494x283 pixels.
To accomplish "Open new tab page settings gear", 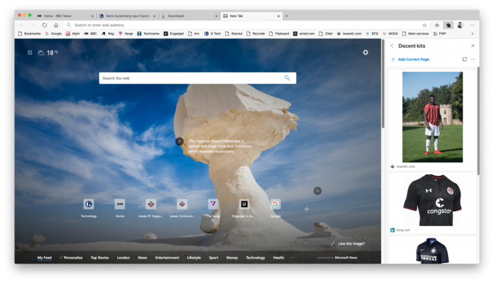I will pyautogui.click(x=365, y=52).
